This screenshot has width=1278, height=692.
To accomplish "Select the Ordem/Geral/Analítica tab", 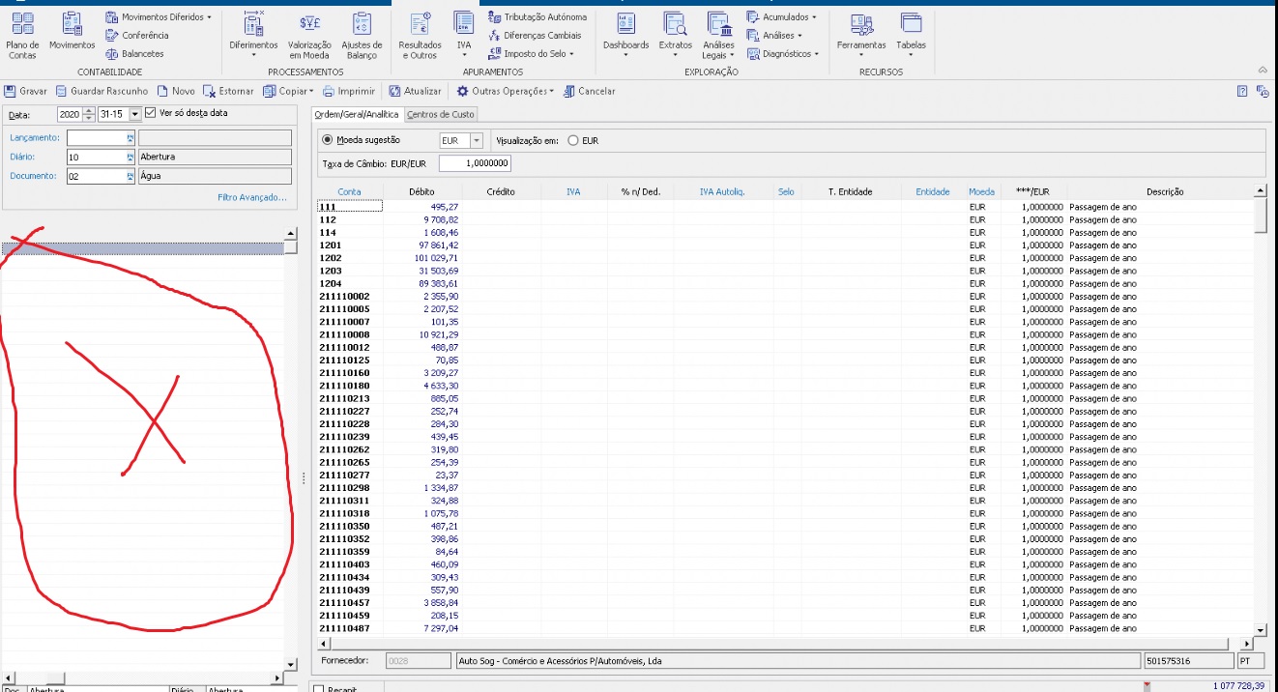I will tap(358, 114).
